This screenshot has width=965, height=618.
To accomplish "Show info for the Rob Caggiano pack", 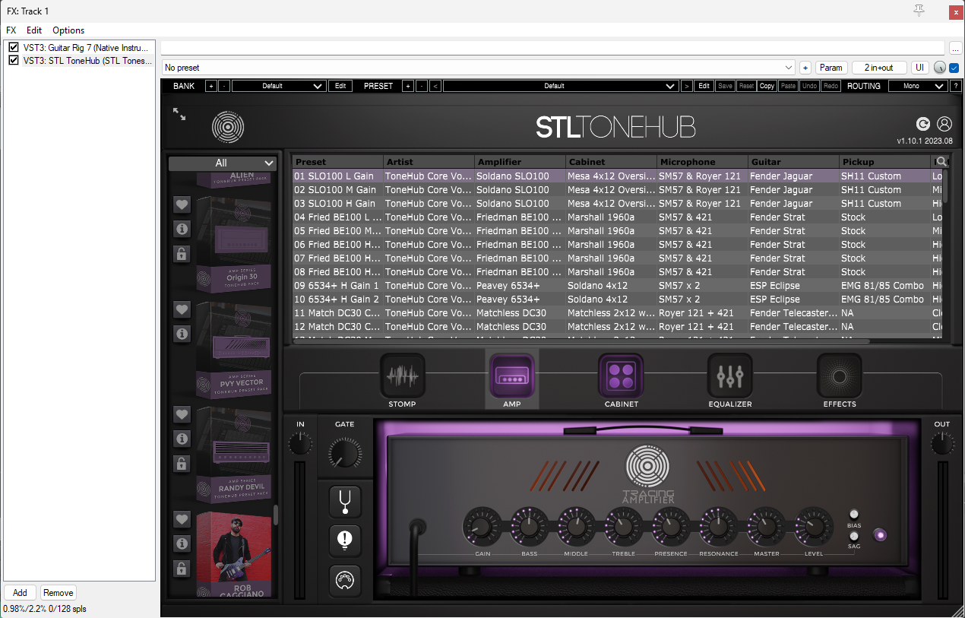I will [182, 544].
